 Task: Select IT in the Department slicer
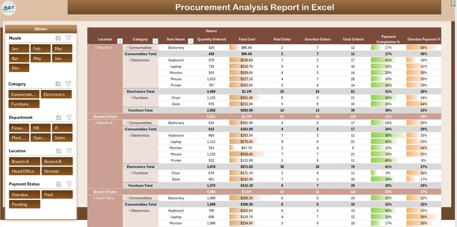click(62, 128)
